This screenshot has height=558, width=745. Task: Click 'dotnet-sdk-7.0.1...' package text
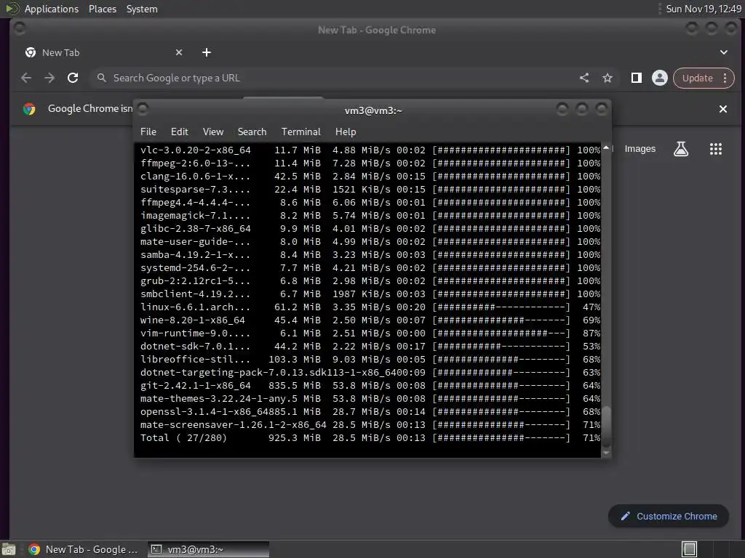point(195,347)
